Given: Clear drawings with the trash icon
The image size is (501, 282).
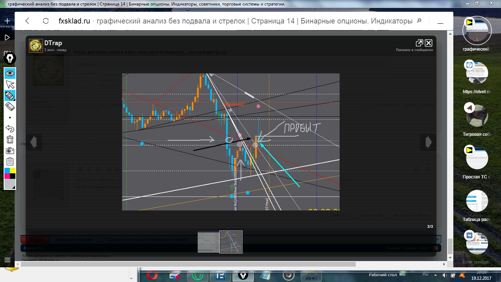Looking at the screenshot, I should (x=10, y=140).
